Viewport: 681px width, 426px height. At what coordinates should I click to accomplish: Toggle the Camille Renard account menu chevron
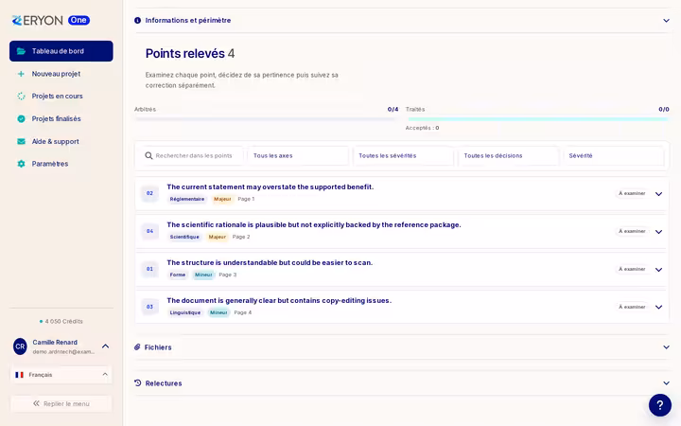coord(106,346)
